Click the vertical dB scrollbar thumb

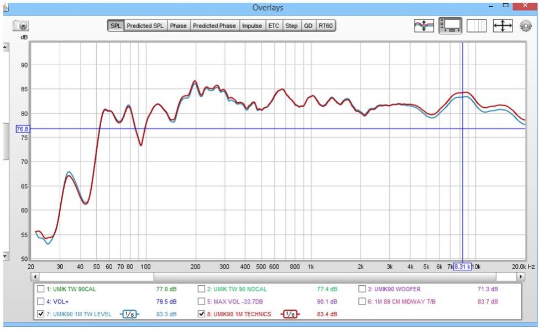coord(6,142)
